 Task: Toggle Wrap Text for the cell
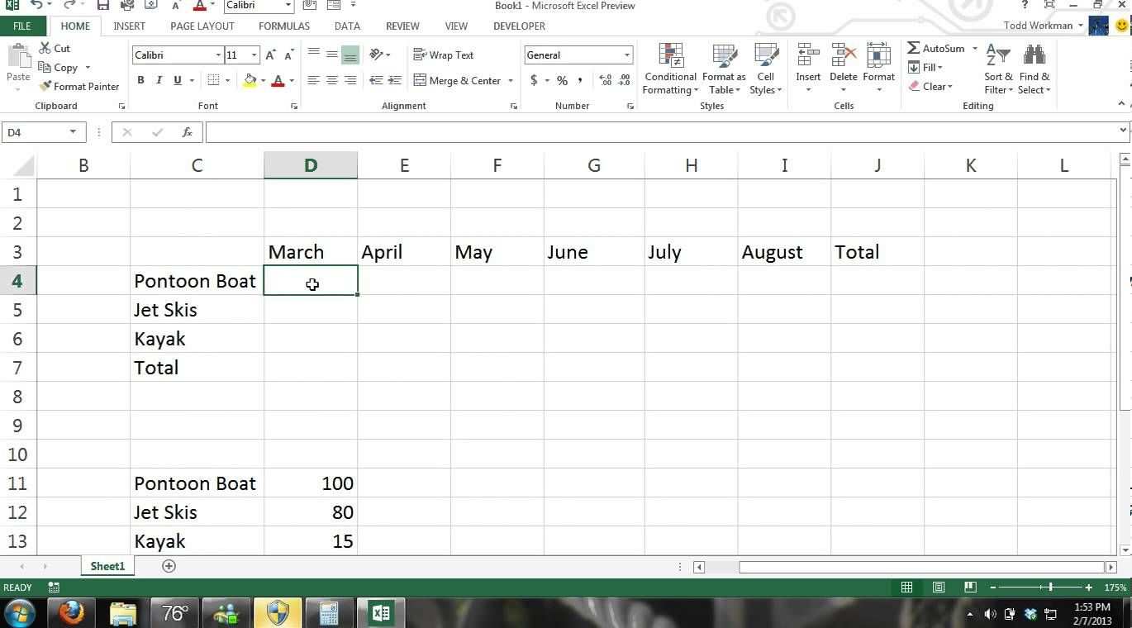444,55
